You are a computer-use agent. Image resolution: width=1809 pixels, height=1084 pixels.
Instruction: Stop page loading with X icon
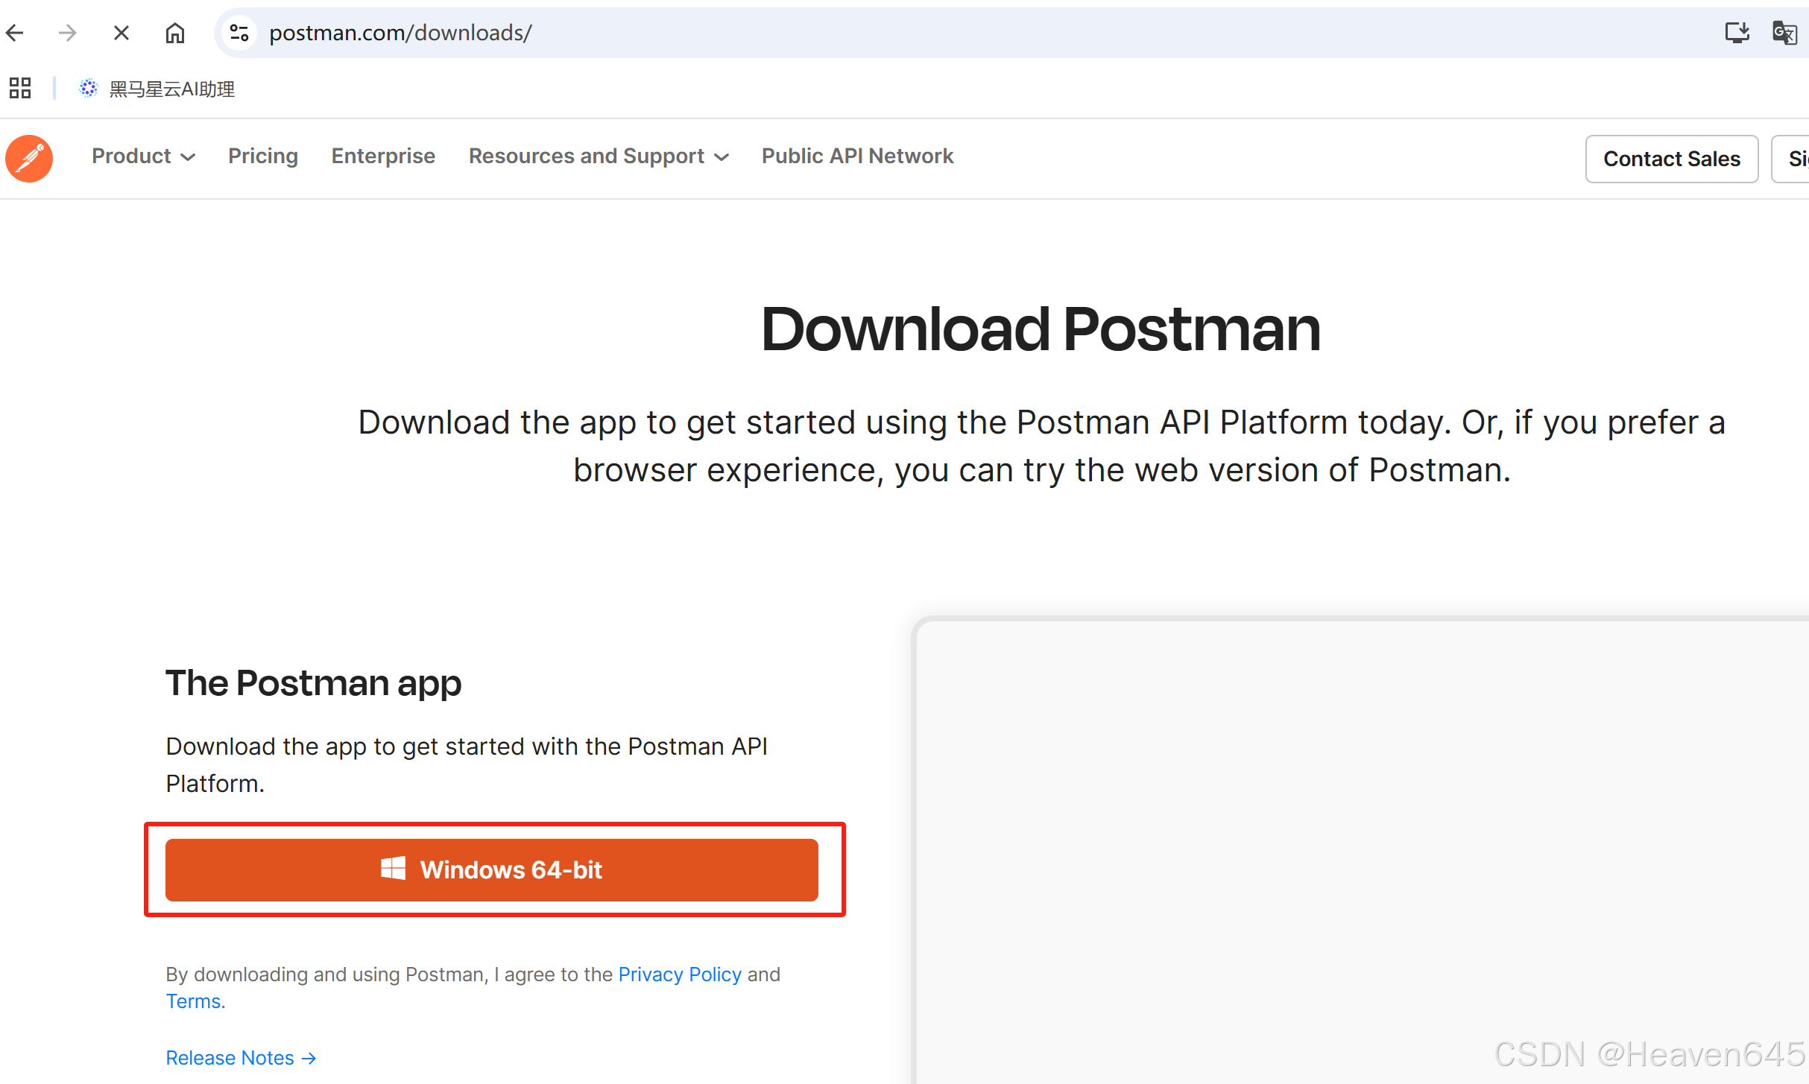121,33
